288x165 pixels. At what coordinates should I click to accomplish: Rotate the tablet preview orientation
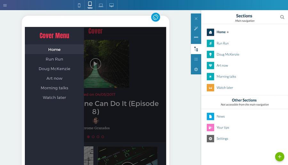pos(156,17)
